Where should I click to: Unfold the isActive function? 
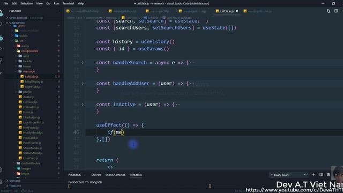coord(83,105)
